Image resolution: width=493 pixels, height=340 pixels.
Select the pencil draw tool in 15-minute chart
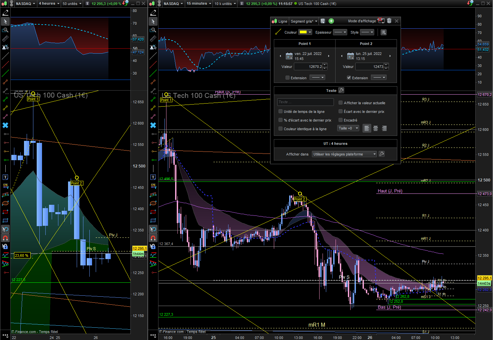click(x=153, y=13)
